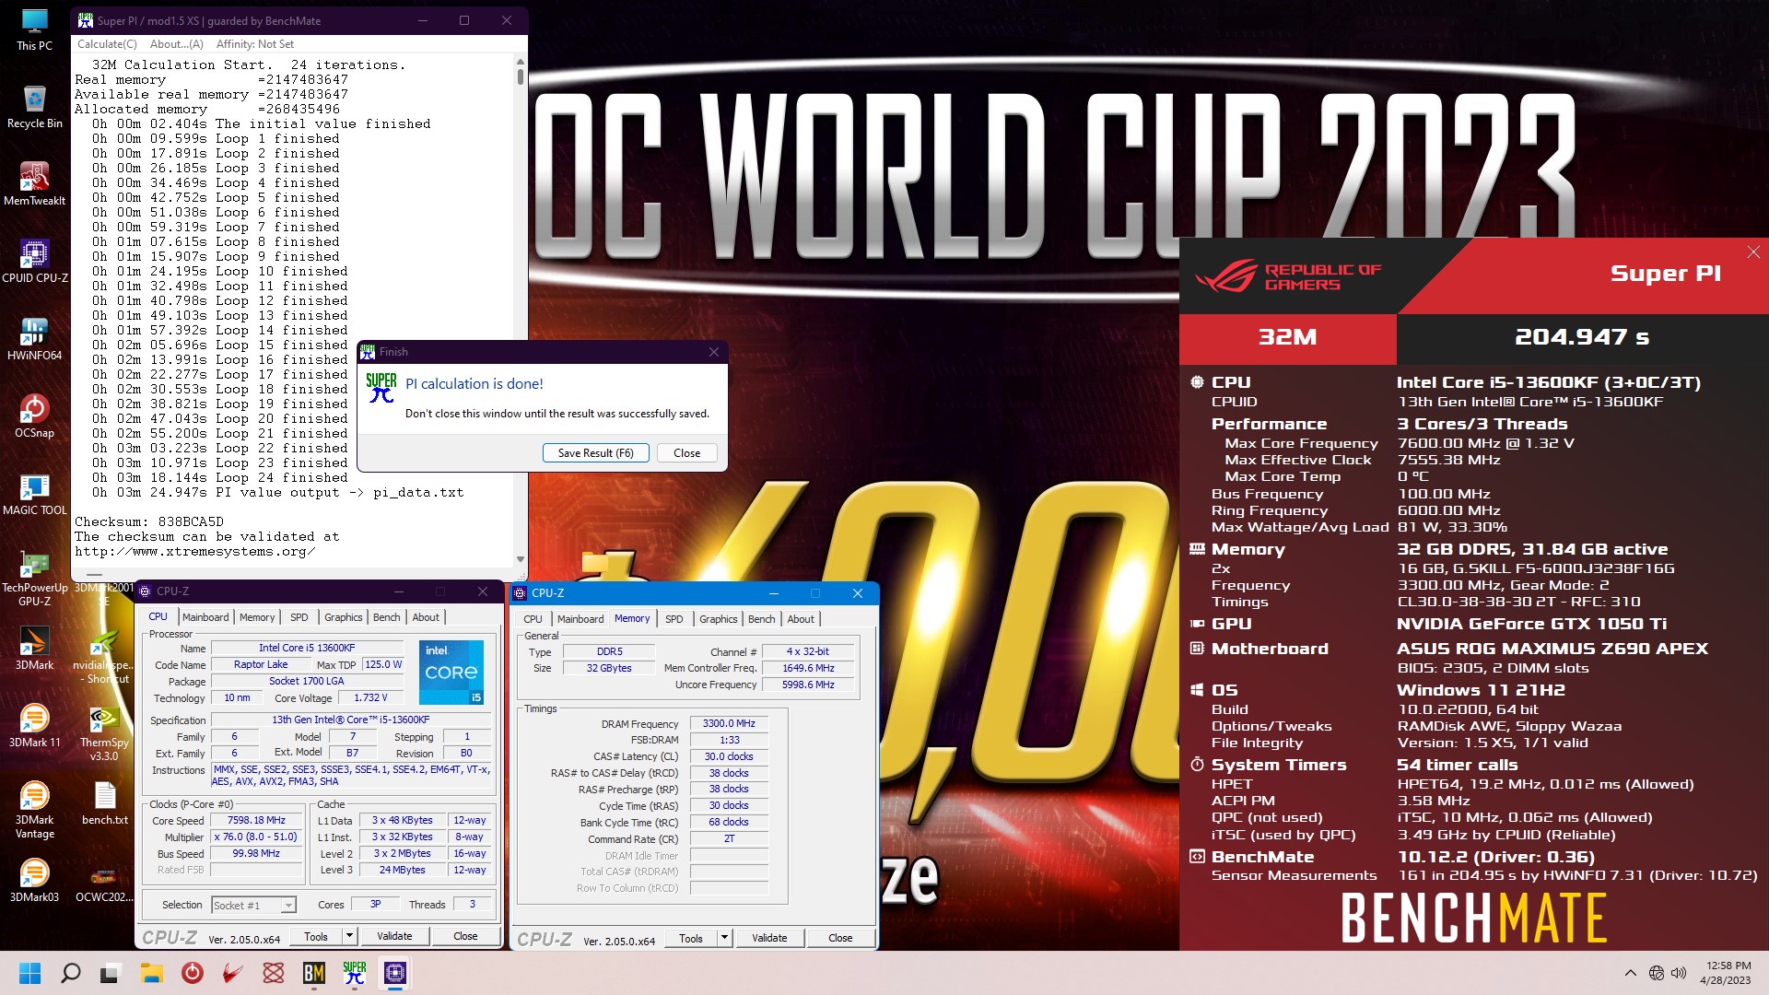Switch to CPU tab in right CPU-Z window

533,619
